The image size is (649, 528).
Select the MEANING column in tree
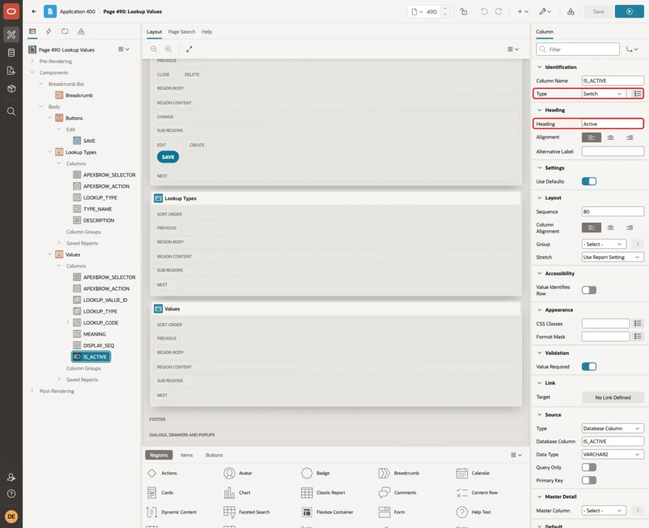pos(94,334)
